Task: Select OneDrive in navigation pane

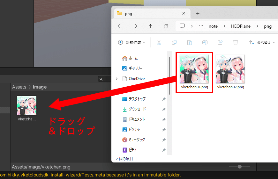Action: (133, 79)
